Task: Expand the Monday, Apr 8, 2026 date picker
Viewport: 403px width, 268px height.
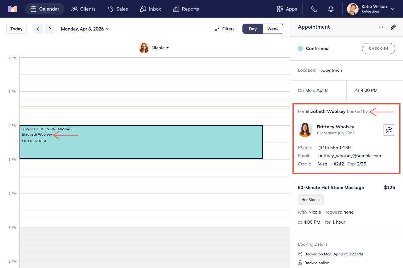Action: click(x=85, y=29)
